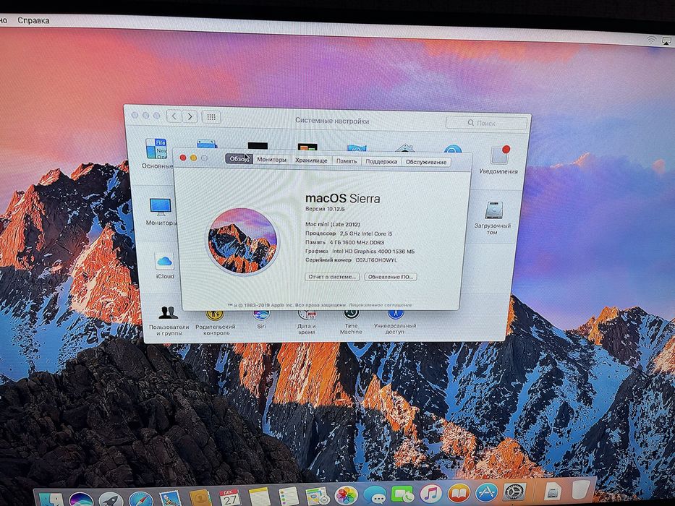The height and width of the screenshot is (506, 675).
Task: Open the Trash in the Dock
Action: coord(580,490)
